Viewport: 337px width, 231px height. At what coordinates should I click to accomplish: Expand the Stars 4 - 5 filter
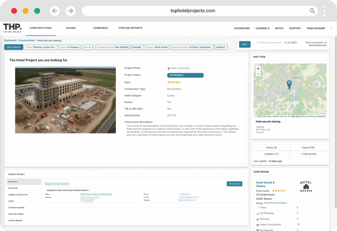pos(88,47)
